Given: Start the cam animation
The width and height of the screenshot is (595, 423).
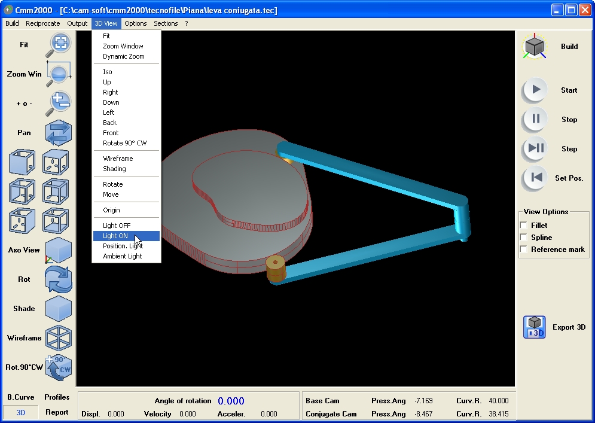Looking at the screenshot, I should click(535, 90).
